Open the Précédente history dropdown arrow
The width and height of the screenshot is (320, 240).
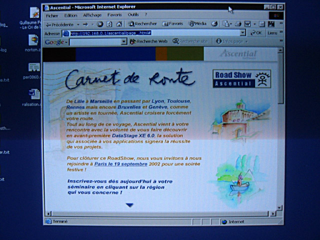tap(78, 24)
